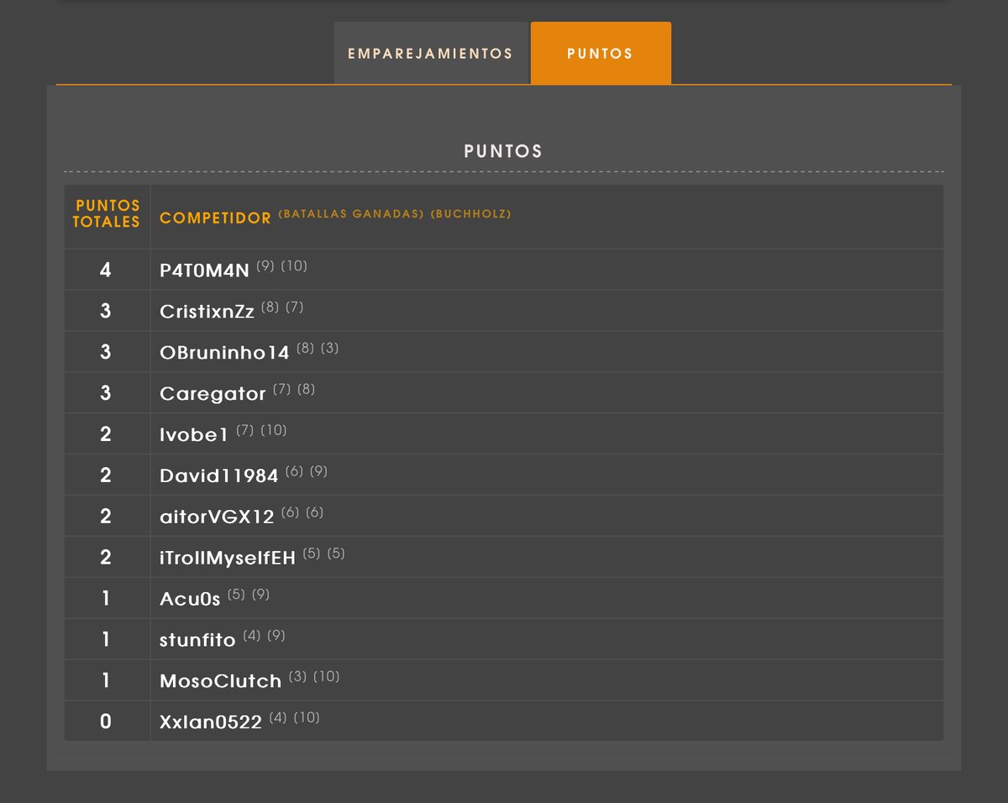Select the PUNTOS tab
Image resolution: width=1008 pixels, height=803 pixels.
pos(600,52)
